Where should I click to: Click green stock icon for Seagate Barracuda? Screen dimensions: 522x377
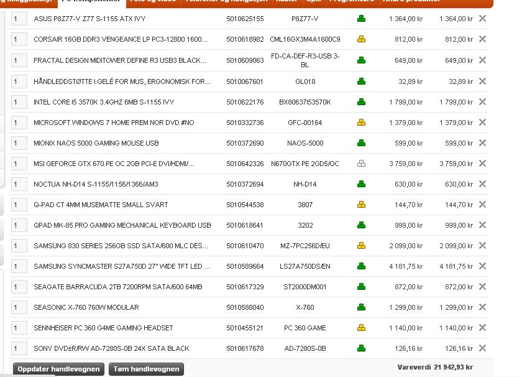(x=361, y=287)
